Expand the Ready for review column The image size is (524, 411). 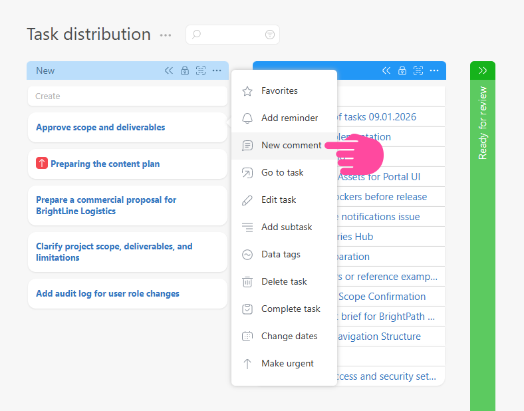483,70
